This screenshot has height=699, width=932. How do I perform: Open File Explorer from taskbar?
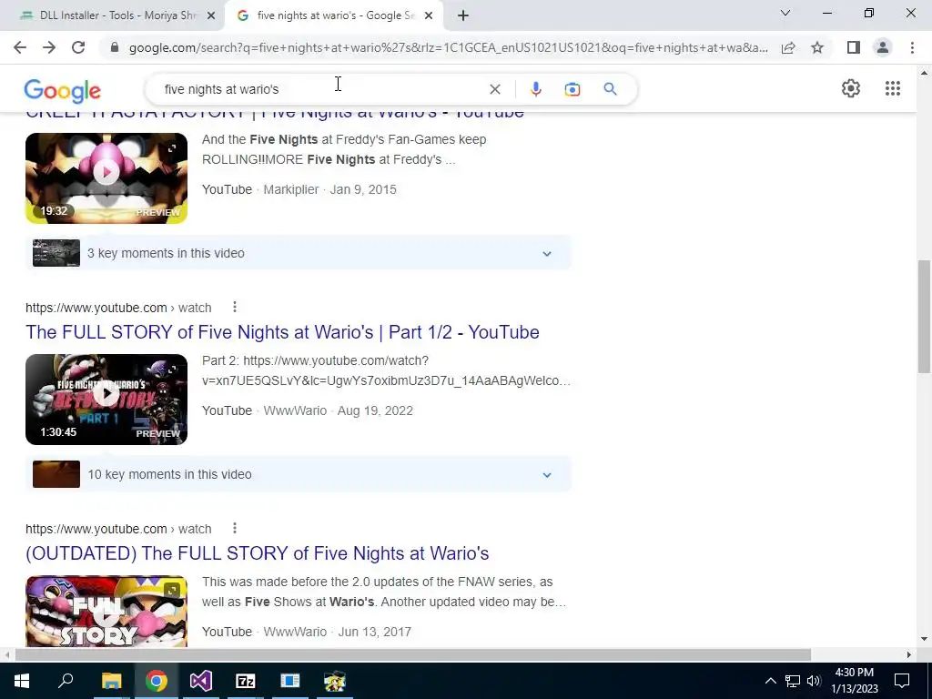click(x=111, y=681)
